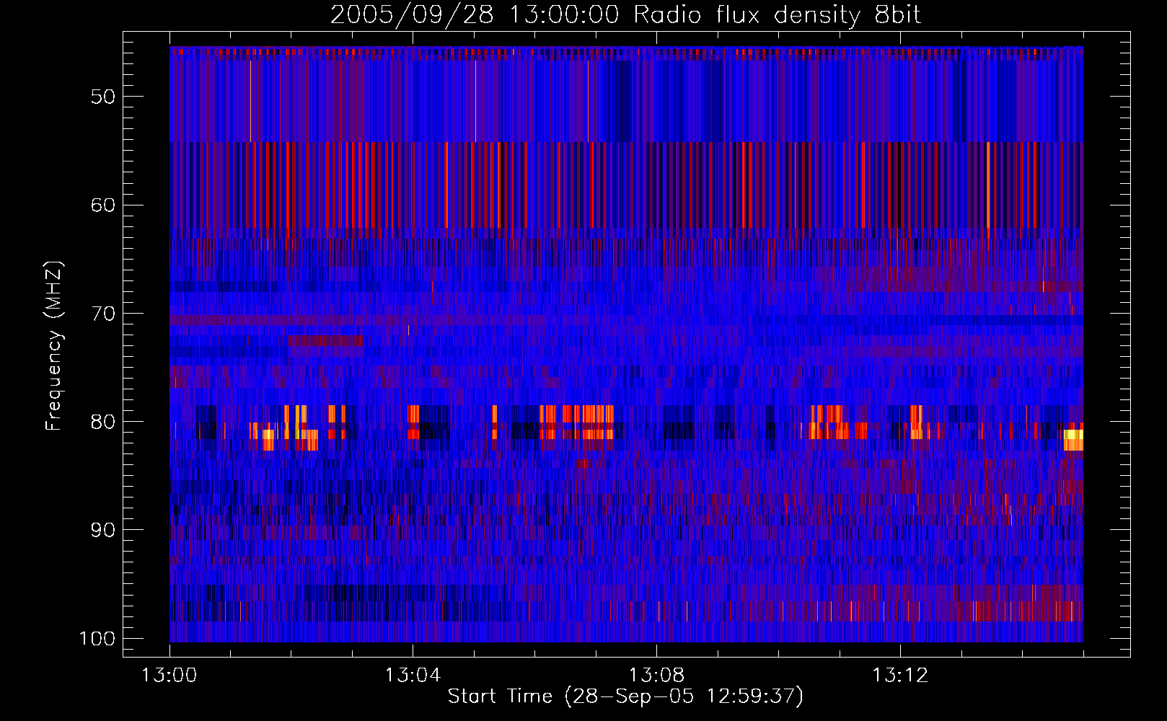Image resolution: width=1167 pixels, height=721 pixels.
Task: Click the '13:00' time tick label
Action: pos(169,676)
